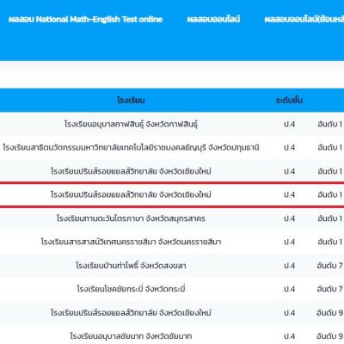Click อันดับ 1 in สาธิตนวัตกรรม row
The image size is (344, 344).
(329, 148)
